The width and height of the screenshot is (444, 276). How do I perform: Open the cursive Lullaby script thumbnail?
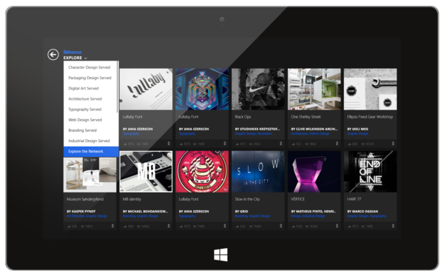pos(146,90)
